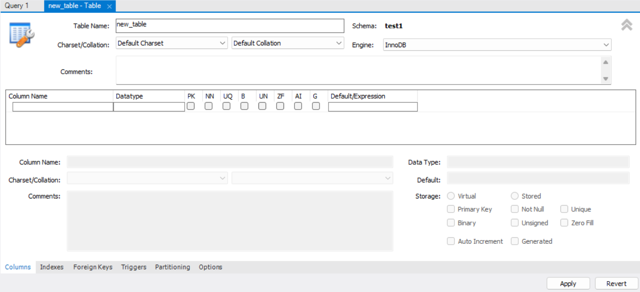Viewport: 640px width, 292px height.
Task: Toggle the NN checkbox in column grid
Action: 209,106
